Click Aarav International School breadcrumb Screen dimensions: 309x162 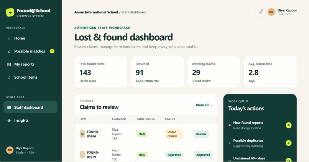96,12
